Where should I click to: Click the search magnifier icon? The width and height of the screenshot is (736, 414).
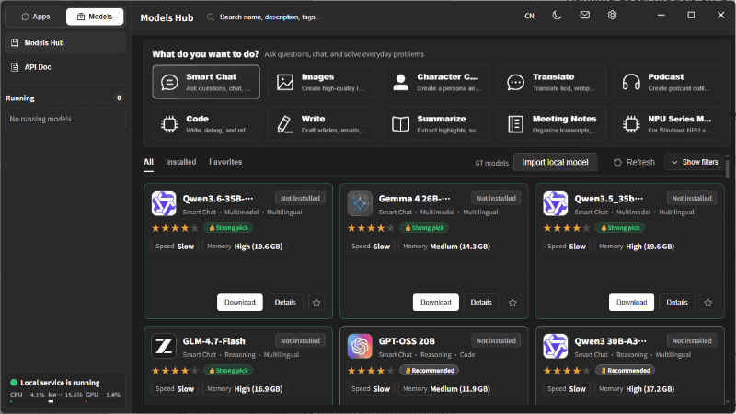(x=211, y=17)
